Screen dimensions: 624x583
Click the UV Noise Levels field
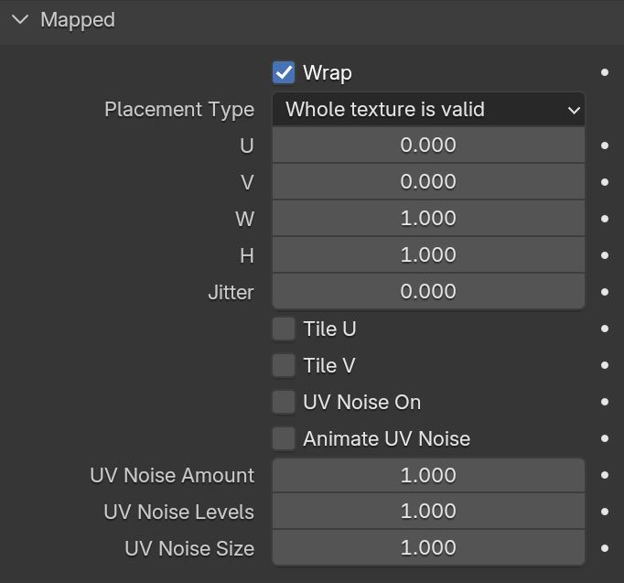click(428, 512)
